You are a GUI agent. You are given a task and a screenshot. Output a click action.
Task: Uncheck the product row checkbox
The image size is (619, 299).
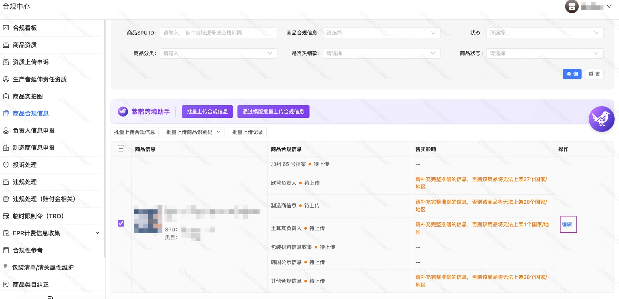pos(121,223)
